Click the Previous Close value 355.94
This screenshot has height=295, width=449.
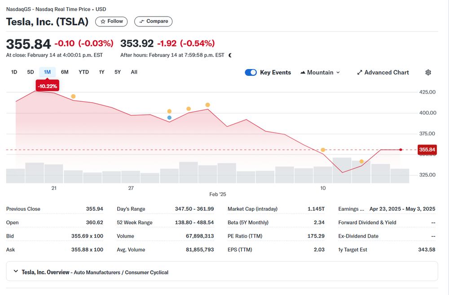[94, 209]
